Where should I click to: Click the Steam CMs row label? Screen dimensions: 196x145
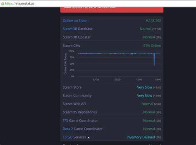(x=71, y=46)
